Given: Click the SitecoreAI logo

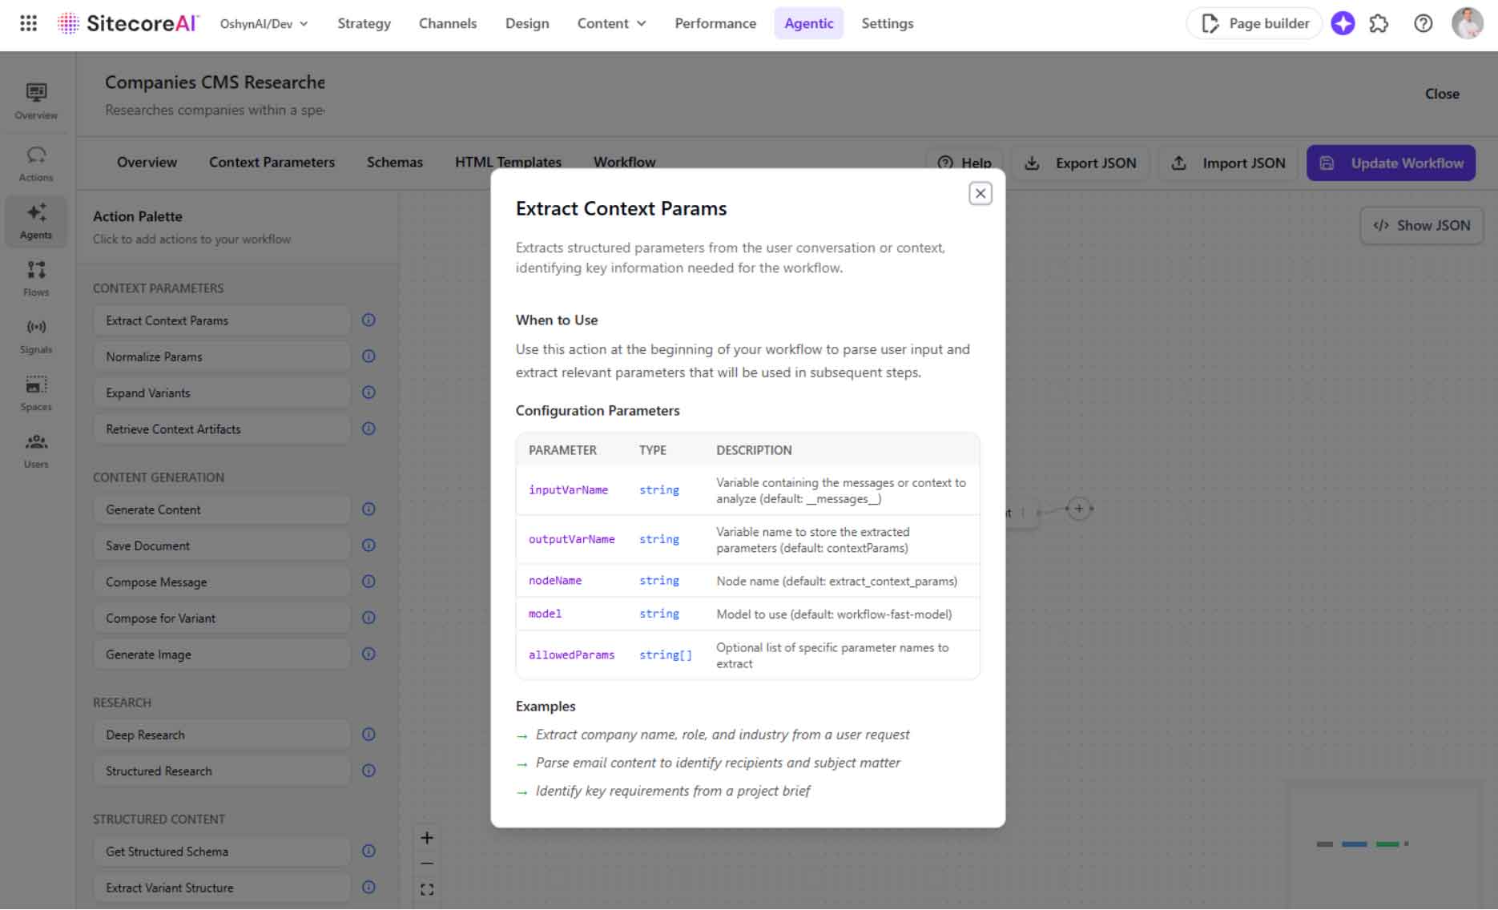Looking at the screenshot, I should coord(127,23).
